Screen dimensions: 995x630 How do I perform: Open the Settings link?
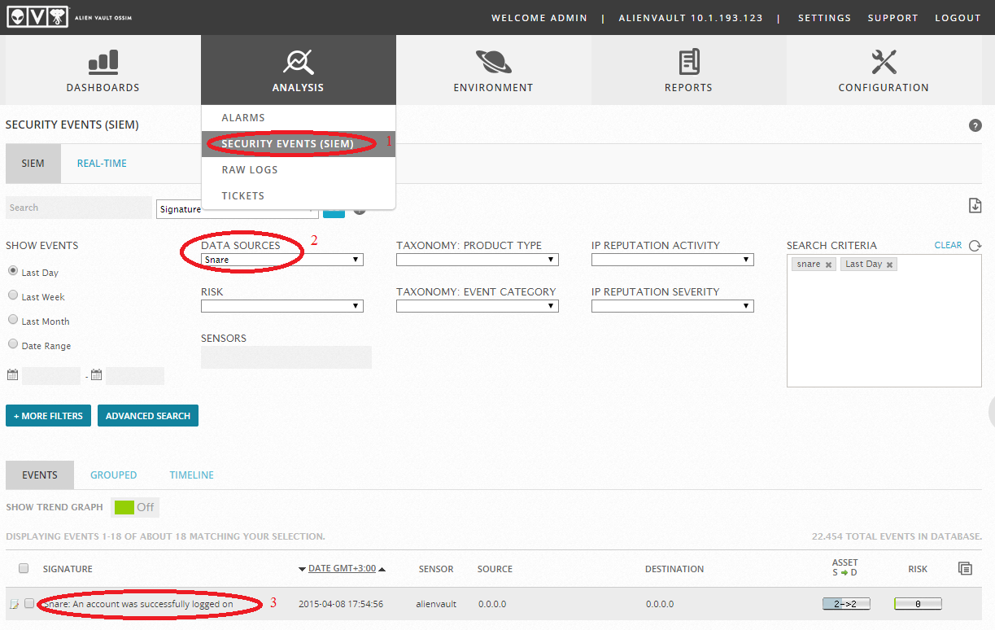(x=824, y=18)
